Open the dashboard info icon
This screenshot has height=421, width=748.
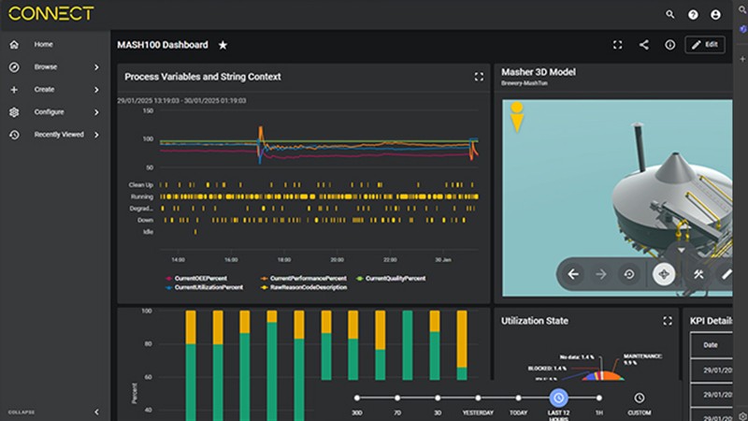point(669,45)
